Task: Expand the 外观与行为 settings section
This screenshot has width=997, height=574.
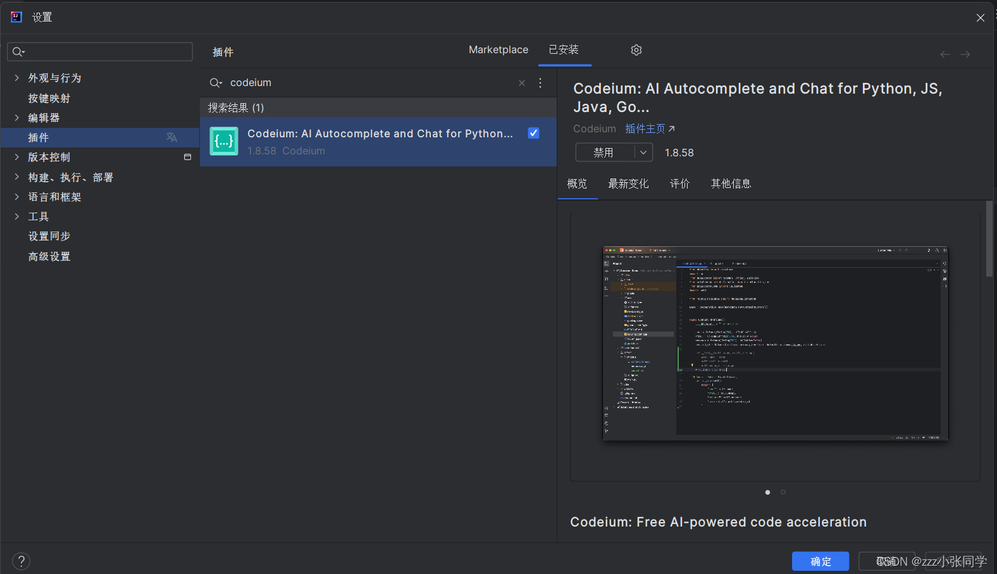Action: pyautogui.click(x=17, y=78)
